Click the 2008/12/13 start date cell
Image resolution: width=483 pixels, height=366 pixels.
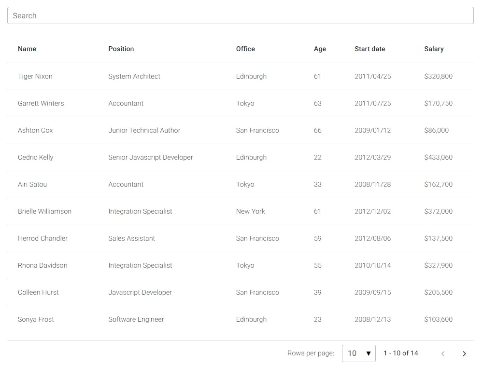(x=373, y=320)
